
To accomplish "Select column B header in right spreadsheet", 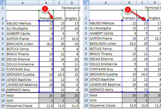I will (x=129, y=3).
